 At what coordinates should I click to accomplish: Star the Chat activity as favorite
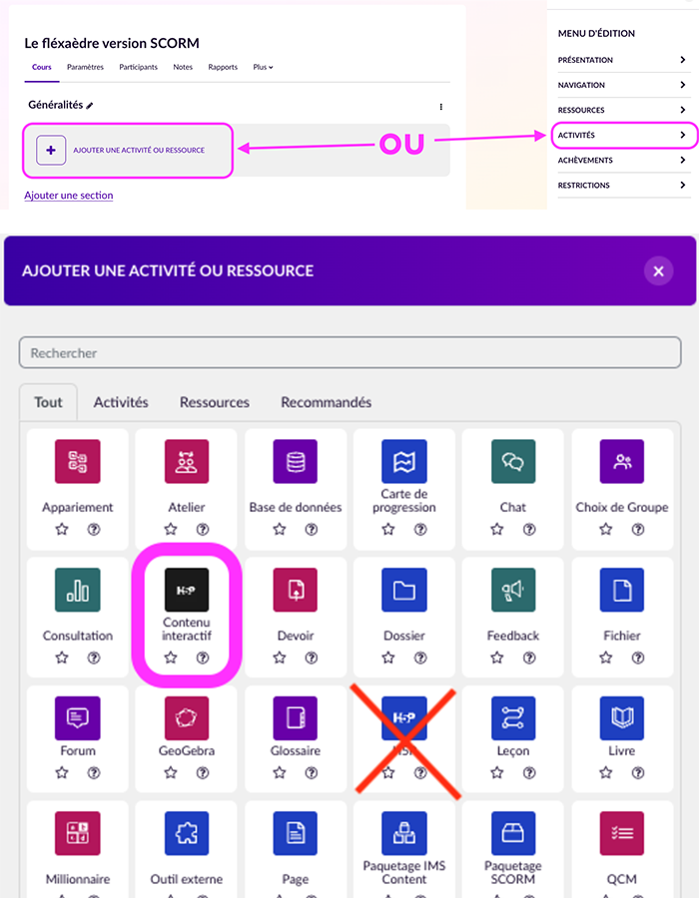point(497,530)
